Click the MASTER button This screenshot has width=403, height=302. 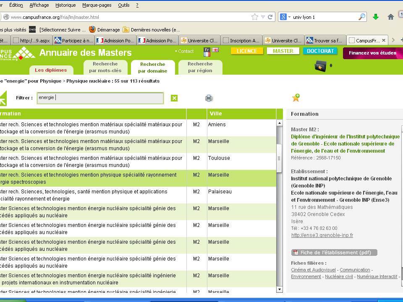[283, 51]
